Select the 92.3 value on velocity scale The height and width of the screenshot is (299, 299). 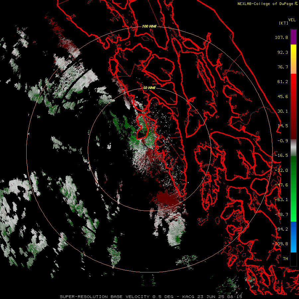coord(283,52)
